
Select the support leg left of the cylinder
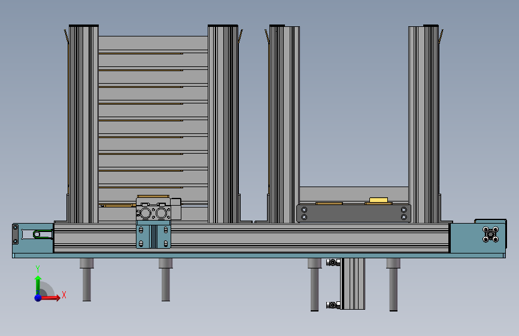tap(314, 285)
